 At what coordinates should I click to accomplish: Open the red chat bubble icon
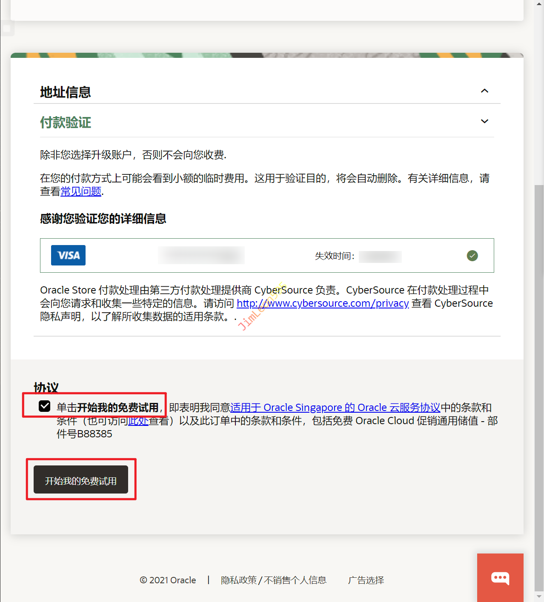[500, 578]
